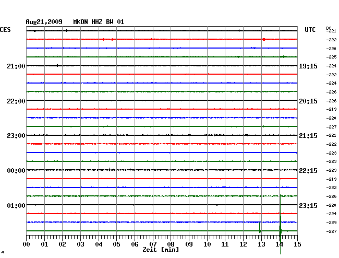The width and height of the screenshot is (339, 258).
Task: Select the -220 offset beside 23:15
Action: [x=331, y=205]
